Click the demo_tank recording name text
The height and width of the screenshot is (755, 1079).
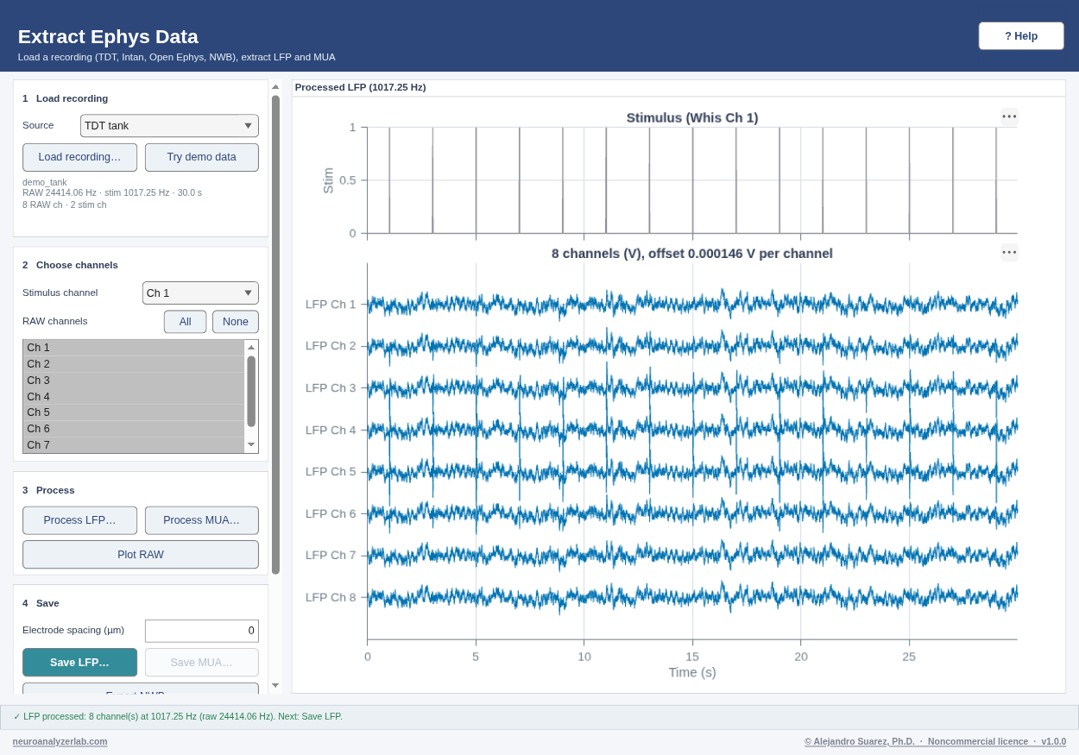tap(45, 182)
